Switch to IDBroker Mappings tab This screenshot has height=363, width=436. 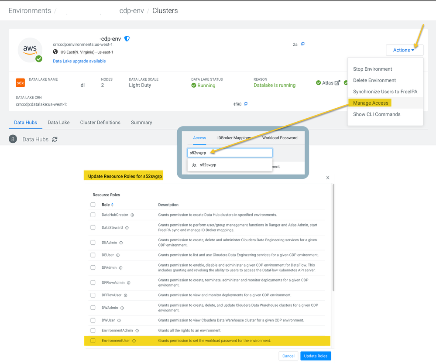click(234, 138)
